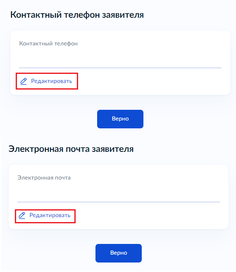This screenshot has width=236, height=272.
Task: Click the word телефон in the gray label
Action: [x=66, y=43]
